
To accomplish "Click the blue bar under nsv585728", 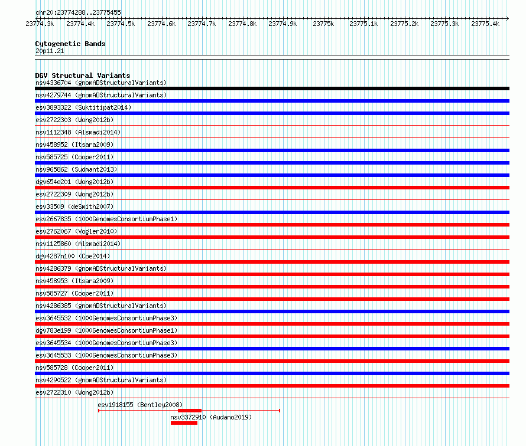I will [272, 373].
